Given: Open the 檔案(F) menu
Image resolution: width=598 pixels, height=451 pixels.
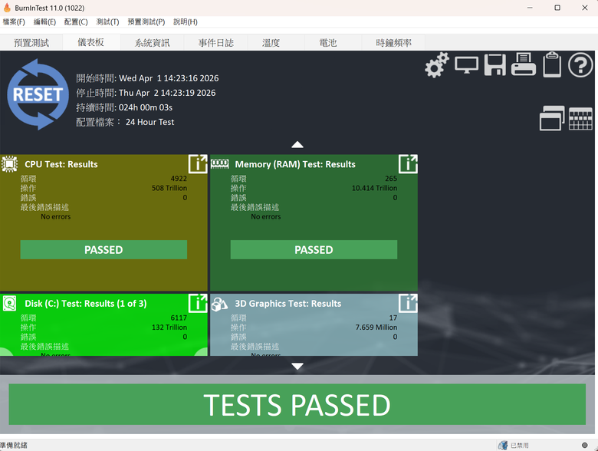Looking at the screenshot, I should (14, 21).
